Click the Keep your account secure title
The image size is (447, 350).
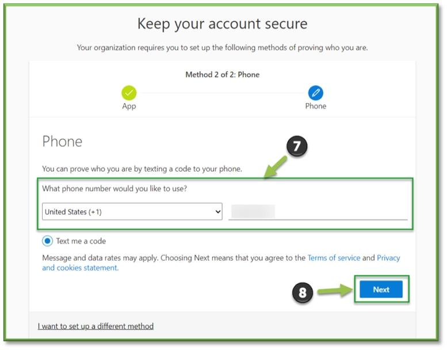223,24
